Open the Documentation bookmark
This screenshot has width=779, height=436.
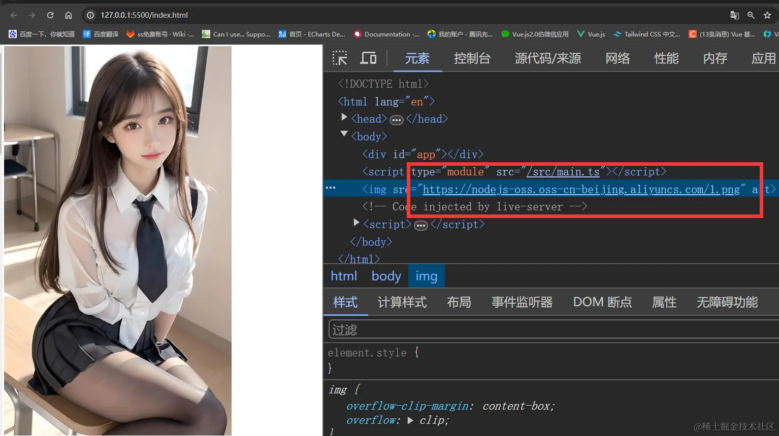pos(386,34)
